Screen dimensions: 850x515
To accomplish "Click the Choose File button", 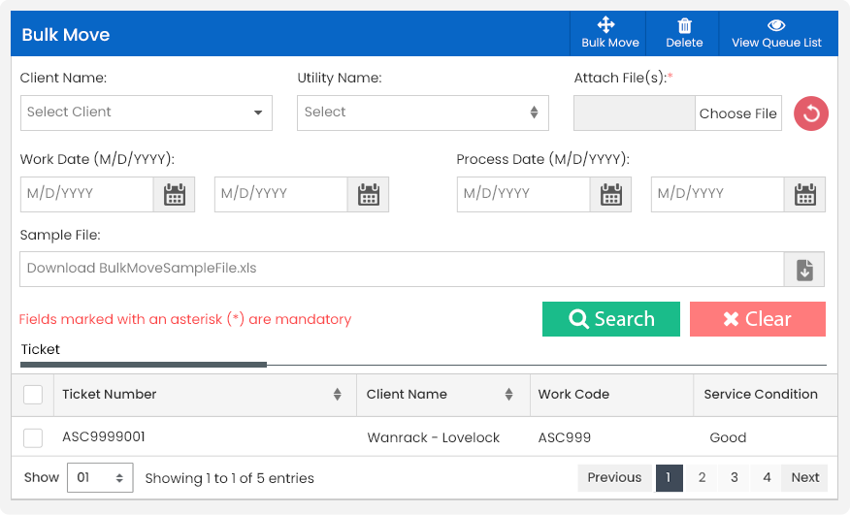I will pos(737,113).
